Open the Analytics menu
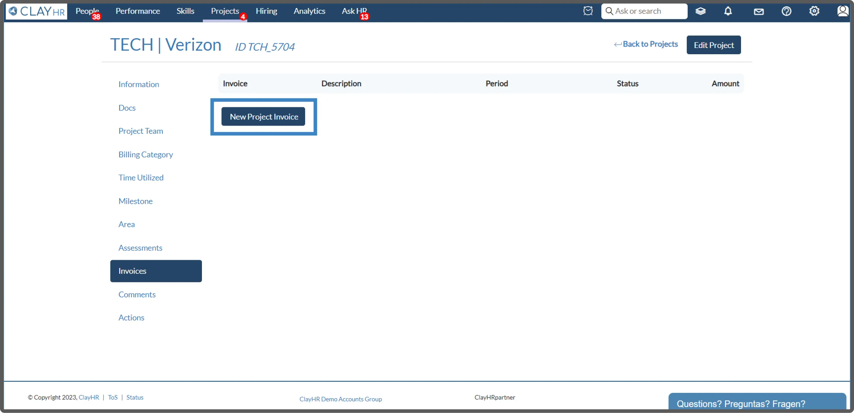 [309, 11]
